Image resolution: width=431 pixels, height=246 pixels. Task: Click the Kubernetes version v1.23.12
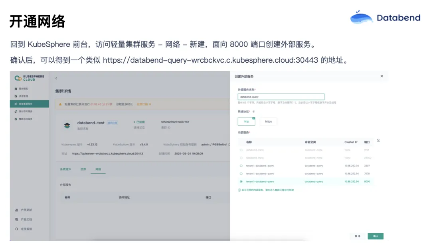pos(92,145)
